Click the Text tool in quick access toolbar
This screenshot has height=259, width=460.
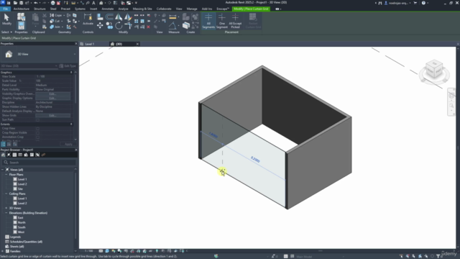click(93, 3)
